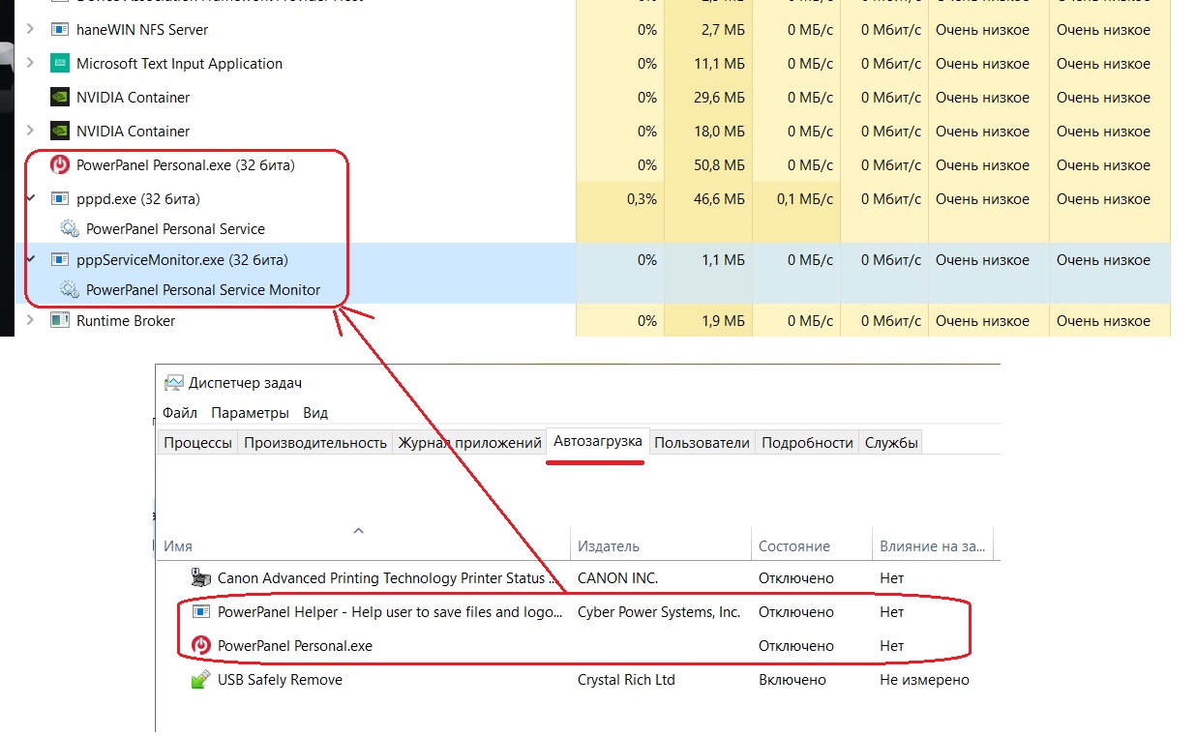This screenshot has height=736, width=1197.
Task: Open the Вид menu
Action: [x=315, y=413]
